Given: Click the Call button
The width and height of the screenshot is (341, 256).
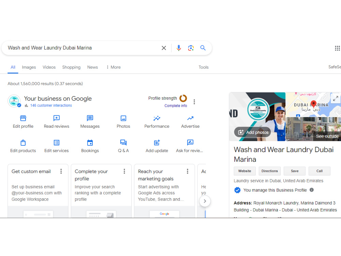Looking at the screenshot, I should (320, 171).
